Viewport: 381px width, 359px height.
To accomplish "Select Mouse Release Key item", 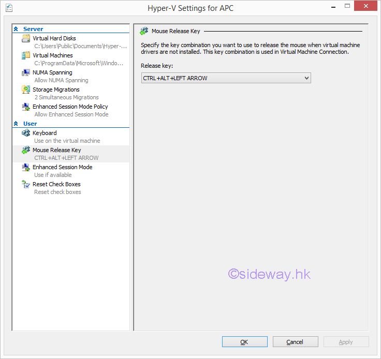I will pyautogui.click(x=56, y=150).
